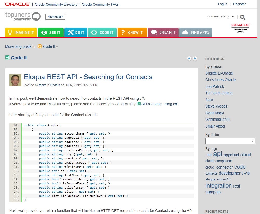Expand the Code It place chevron
The width and height of the screenshot is (260, 214).
(x=57, y=47)
